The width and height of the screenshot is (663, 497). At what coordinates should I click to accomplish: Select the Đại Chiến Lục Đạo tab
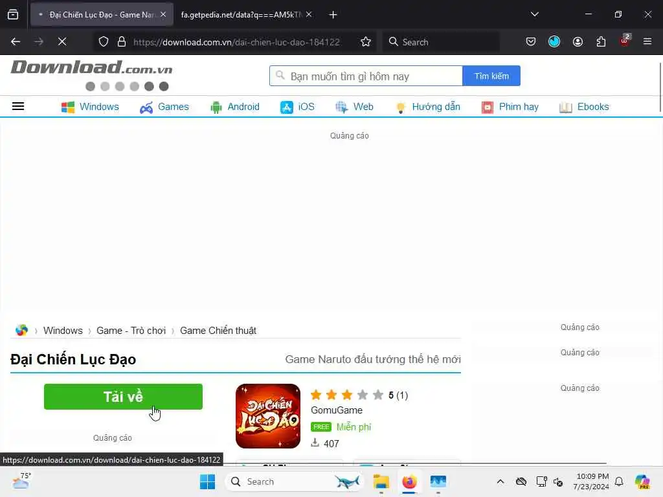coord(102,15)
